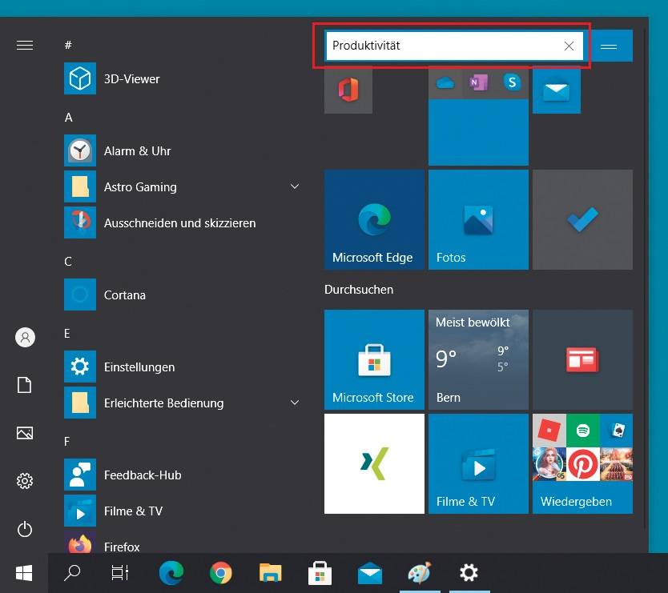Open the Filme & TV tile
This screenshot has width=668, height=593.
(478, 463)
